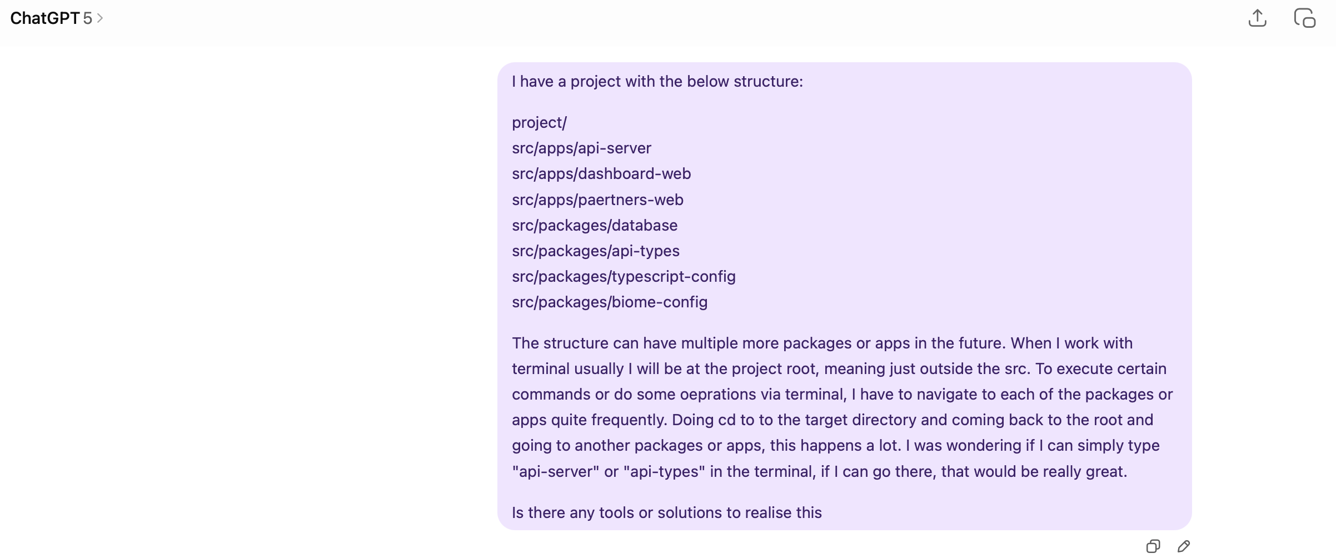
Task: Click the "Is there any tools" question line
Action: [666, 513]
